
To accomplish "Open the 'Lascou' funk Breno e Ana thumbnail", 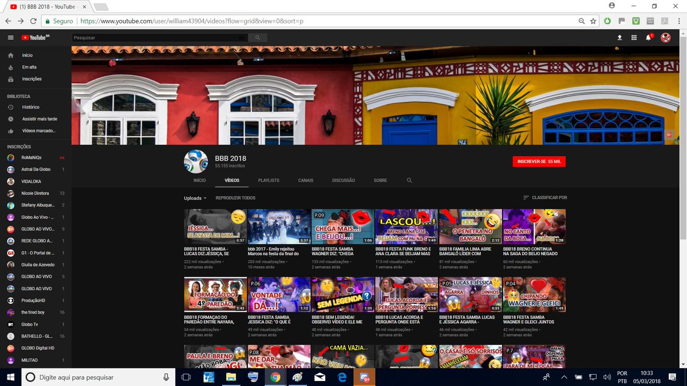I will tap(406, 226).
